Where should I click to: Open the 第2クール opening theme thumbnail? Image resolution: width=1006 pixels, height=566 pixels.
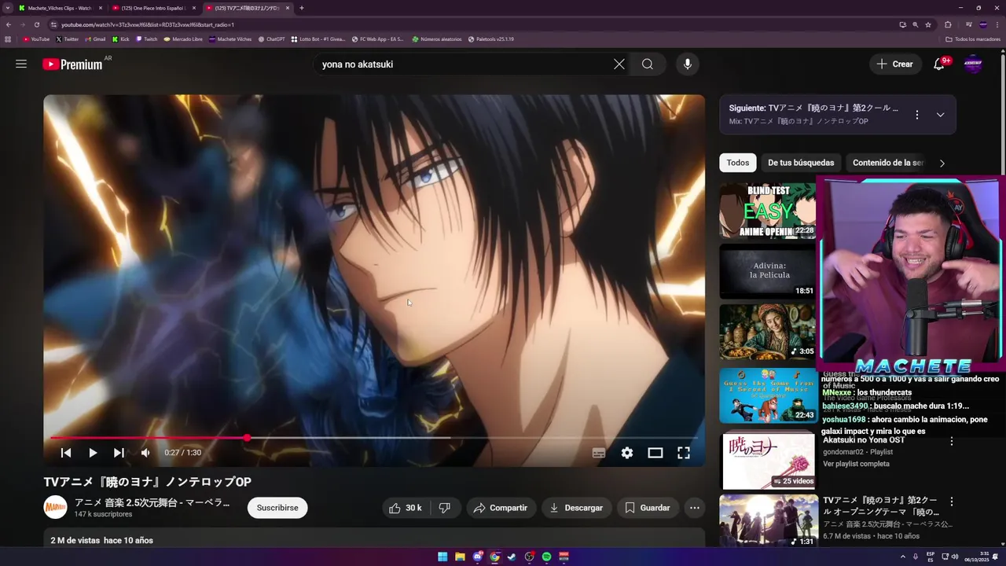pyautogui.click(x=767, y=520)
